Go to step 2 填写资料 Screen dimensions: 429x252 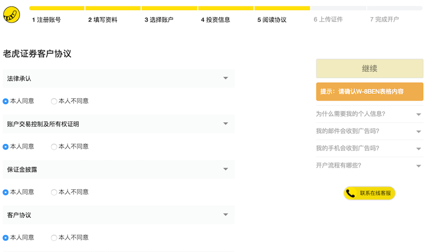coord(103,20)
